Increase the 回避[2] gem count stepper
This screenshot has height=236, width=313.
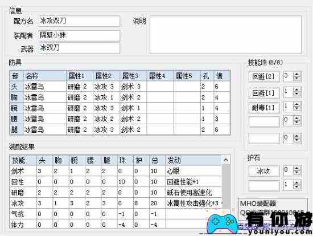(296, 74)
